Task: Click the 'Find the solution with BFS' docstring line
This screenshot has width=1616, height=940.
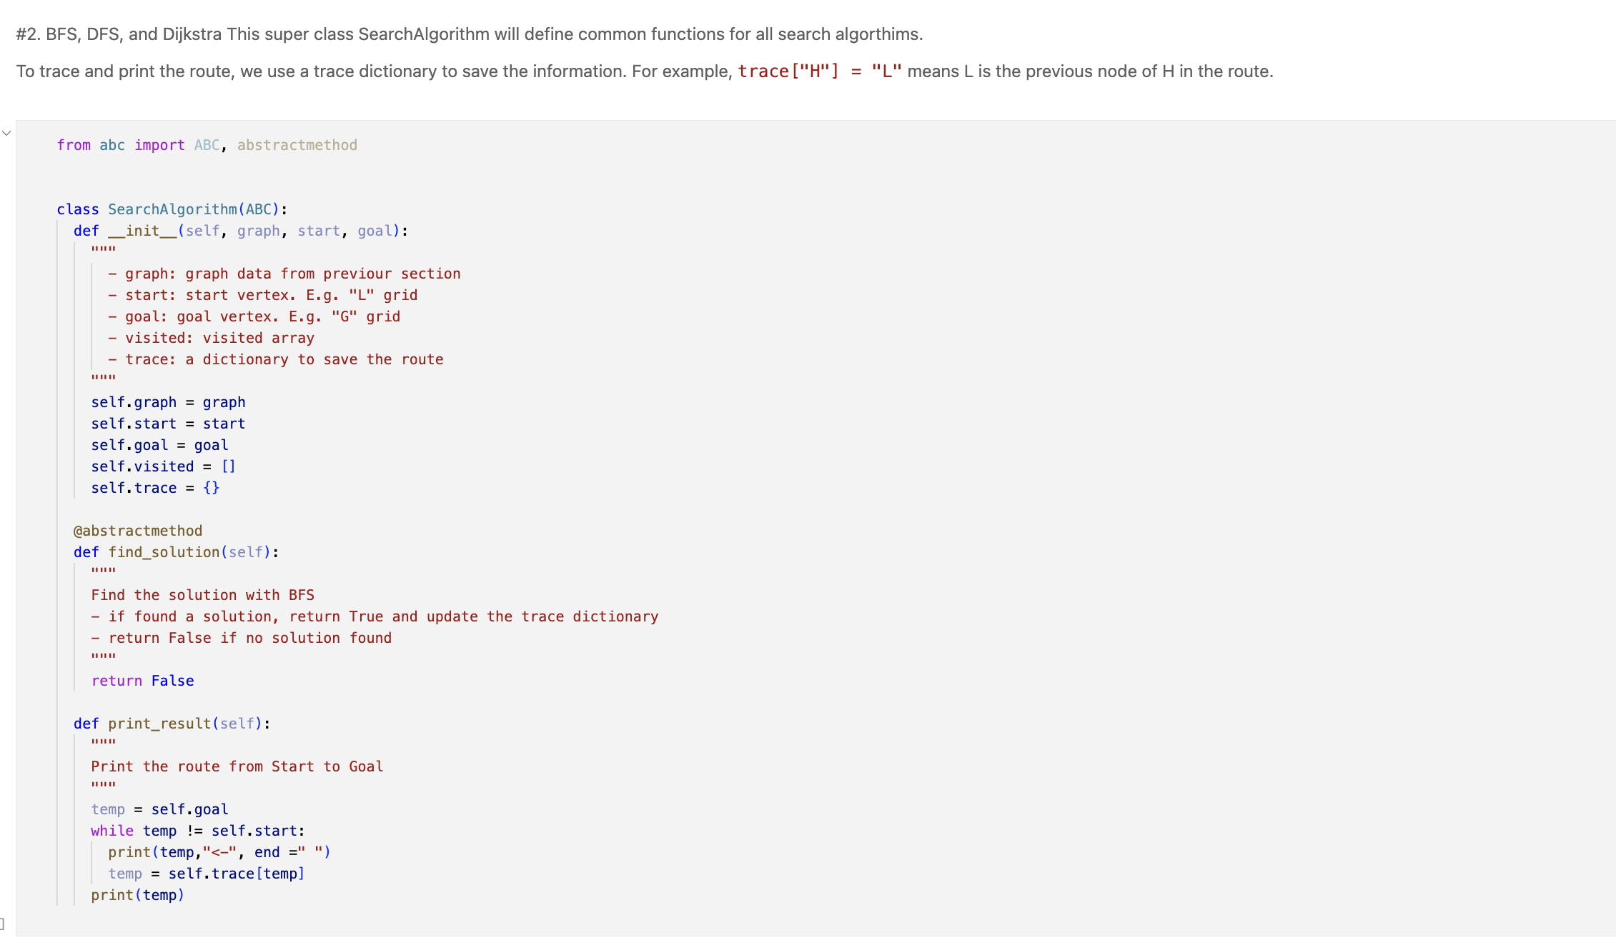Action: click(x=202, y=595)
